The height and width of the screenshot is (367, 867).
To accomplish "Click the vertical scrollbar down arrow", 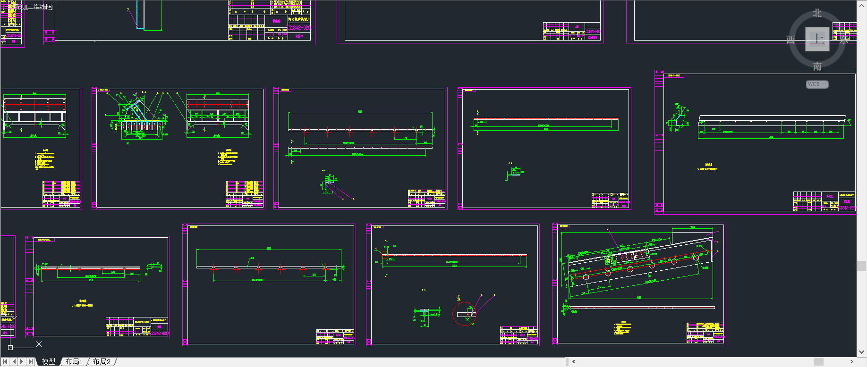I will (x=862, y=352).
